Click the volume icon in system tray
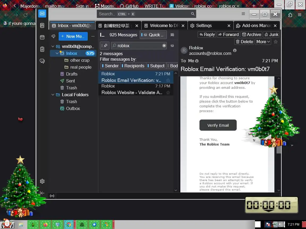Viewport: 306px width, 229px height. tap(280, 224)
